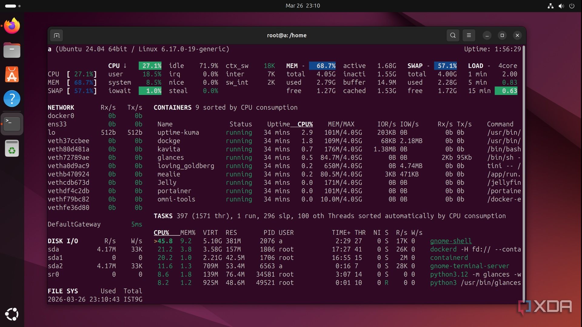Click the 15 min load value 0.63
582x327 pixels.
(x=506, y=91)
